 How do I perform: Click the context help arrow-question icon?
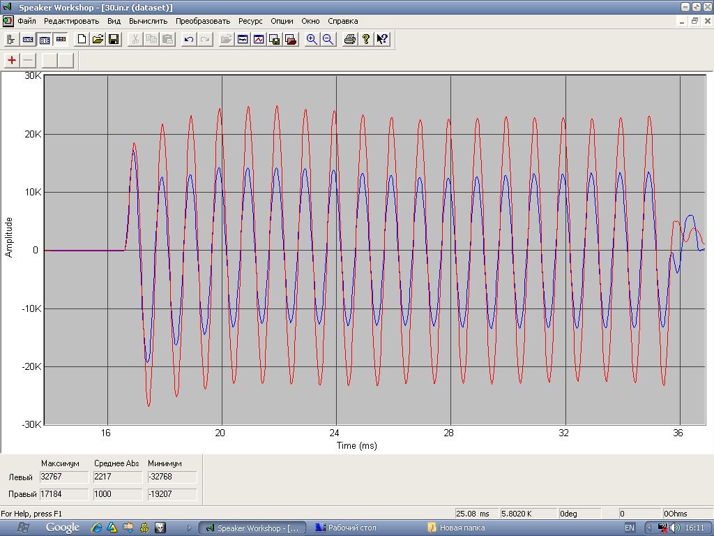point(382,40)
